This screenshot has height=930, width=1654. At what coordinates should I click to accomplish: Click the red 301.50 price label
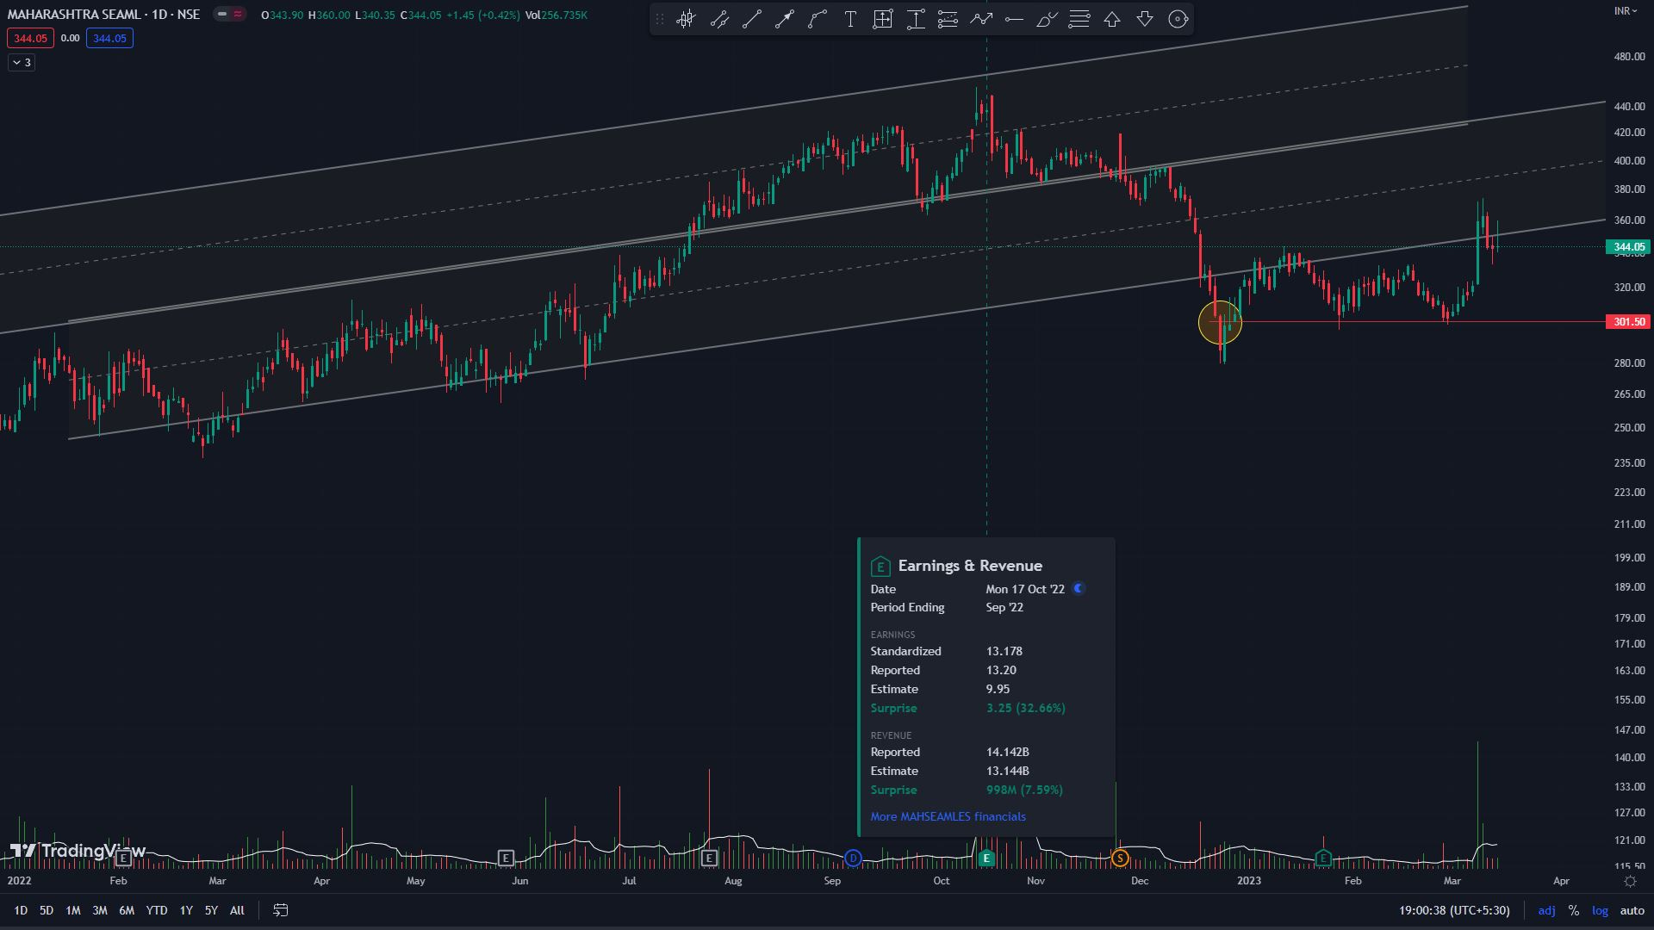[x=1628, y=322]
